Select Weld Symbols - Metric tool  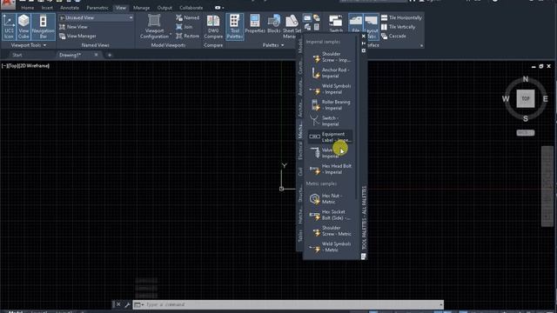click(331, 247)
